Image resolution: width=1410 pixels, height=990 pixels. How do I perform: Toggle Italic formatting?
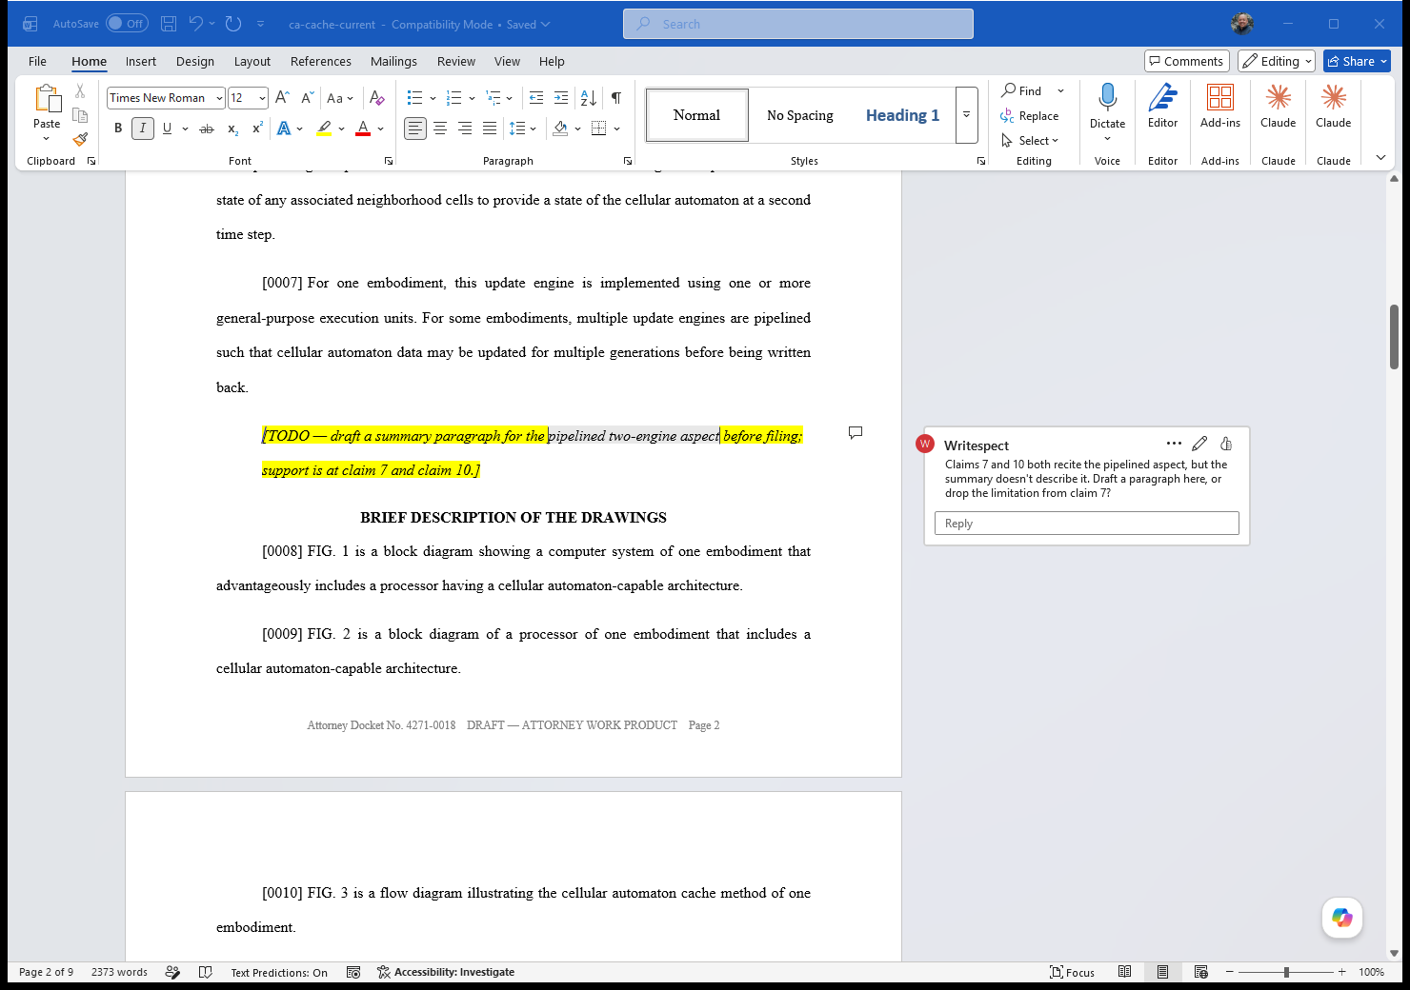click(x=143, y=129)
